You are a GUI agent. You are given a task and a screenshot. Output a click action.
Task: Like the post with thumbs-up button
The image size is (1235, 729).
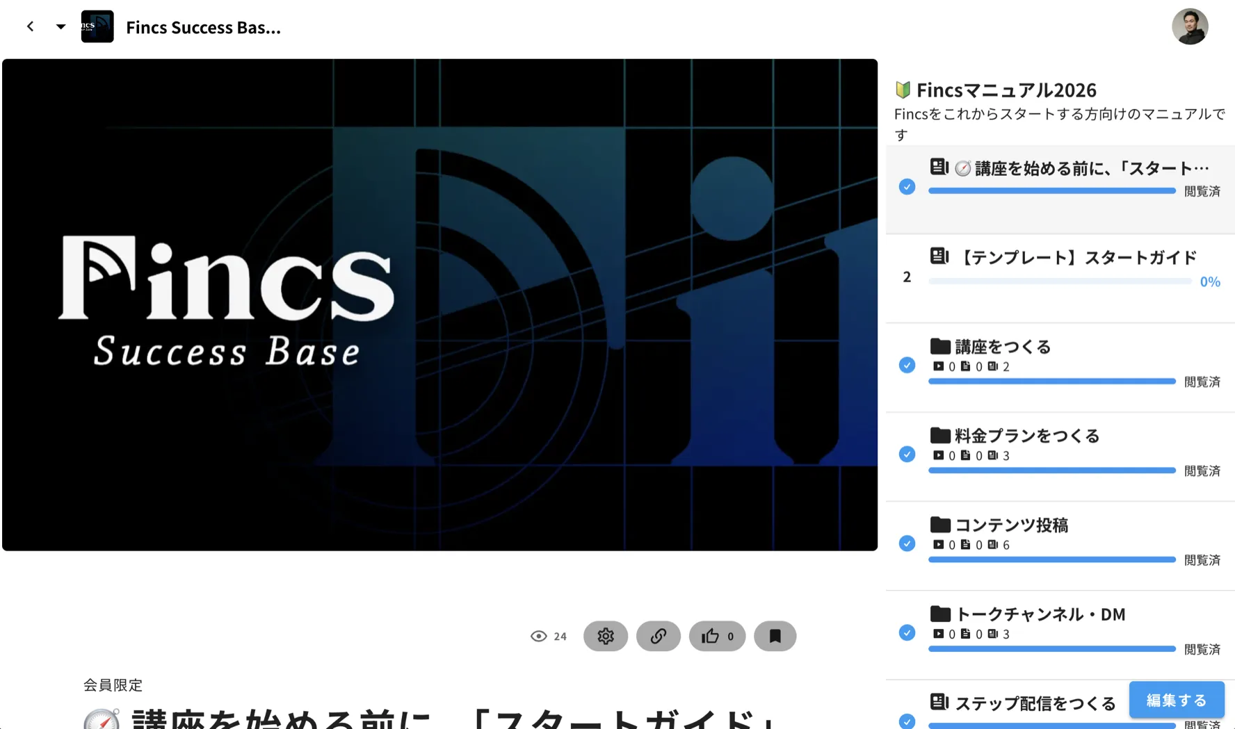(x=717, y=636)
